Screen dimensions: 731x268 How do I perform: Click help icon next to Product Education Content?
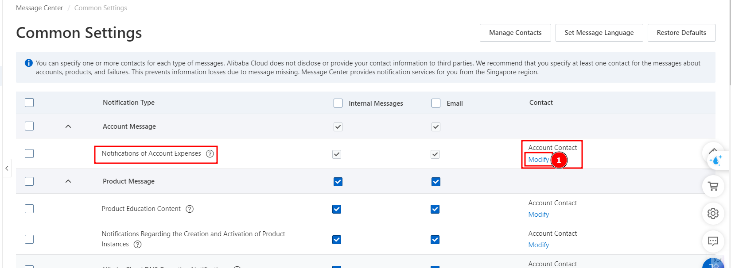tap(190, 209)
